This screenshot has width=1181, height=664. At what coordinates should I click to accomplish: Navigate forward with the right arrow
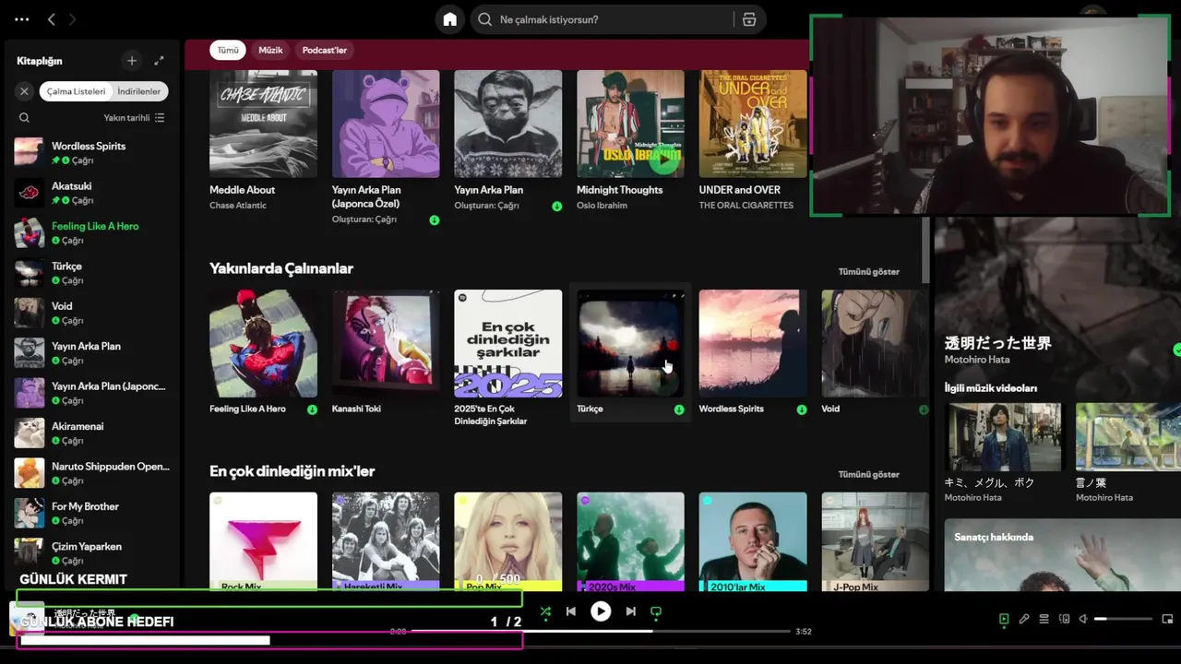(x=73, y=19)
